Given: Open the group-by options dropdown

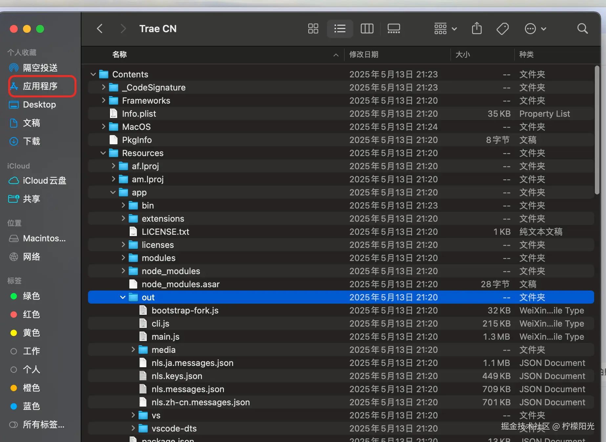Looking at the screenshot, I should [445, 29].
